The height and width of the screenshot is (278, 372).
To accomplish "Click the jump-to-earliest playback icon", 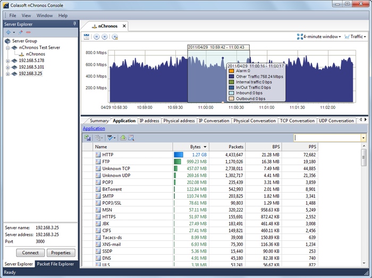I will tap(96, 37).
